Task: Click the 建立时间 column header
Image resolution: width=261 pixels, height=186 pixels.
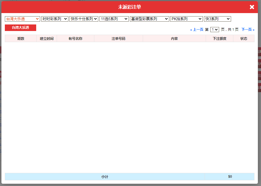Action: coord(47,38)
